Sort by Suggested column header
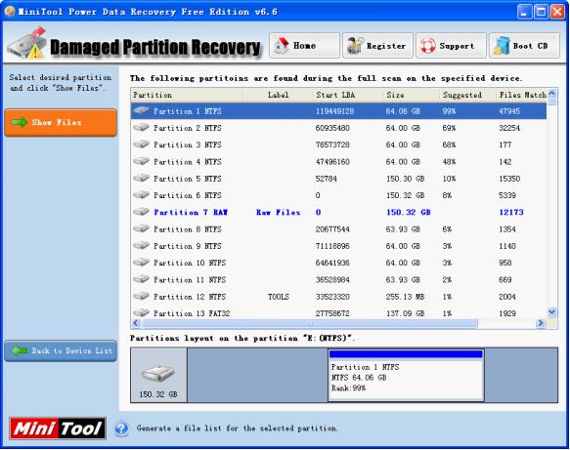This screenshot has width=570, height=450. coord(468,95)
